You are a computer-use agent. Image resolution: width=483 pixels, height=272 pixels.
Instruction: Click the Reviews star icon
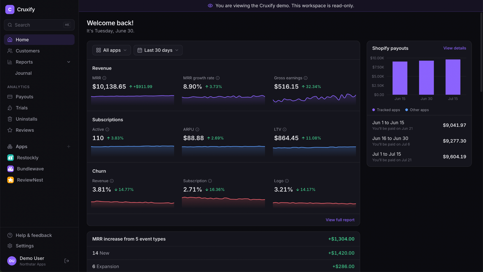pos(10,130)
